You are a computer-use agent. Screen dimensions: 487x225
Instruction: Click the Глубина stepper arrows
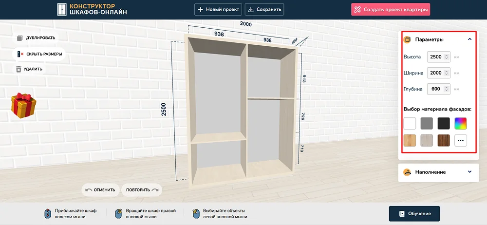pyautogui.click(x=446, y=89)
